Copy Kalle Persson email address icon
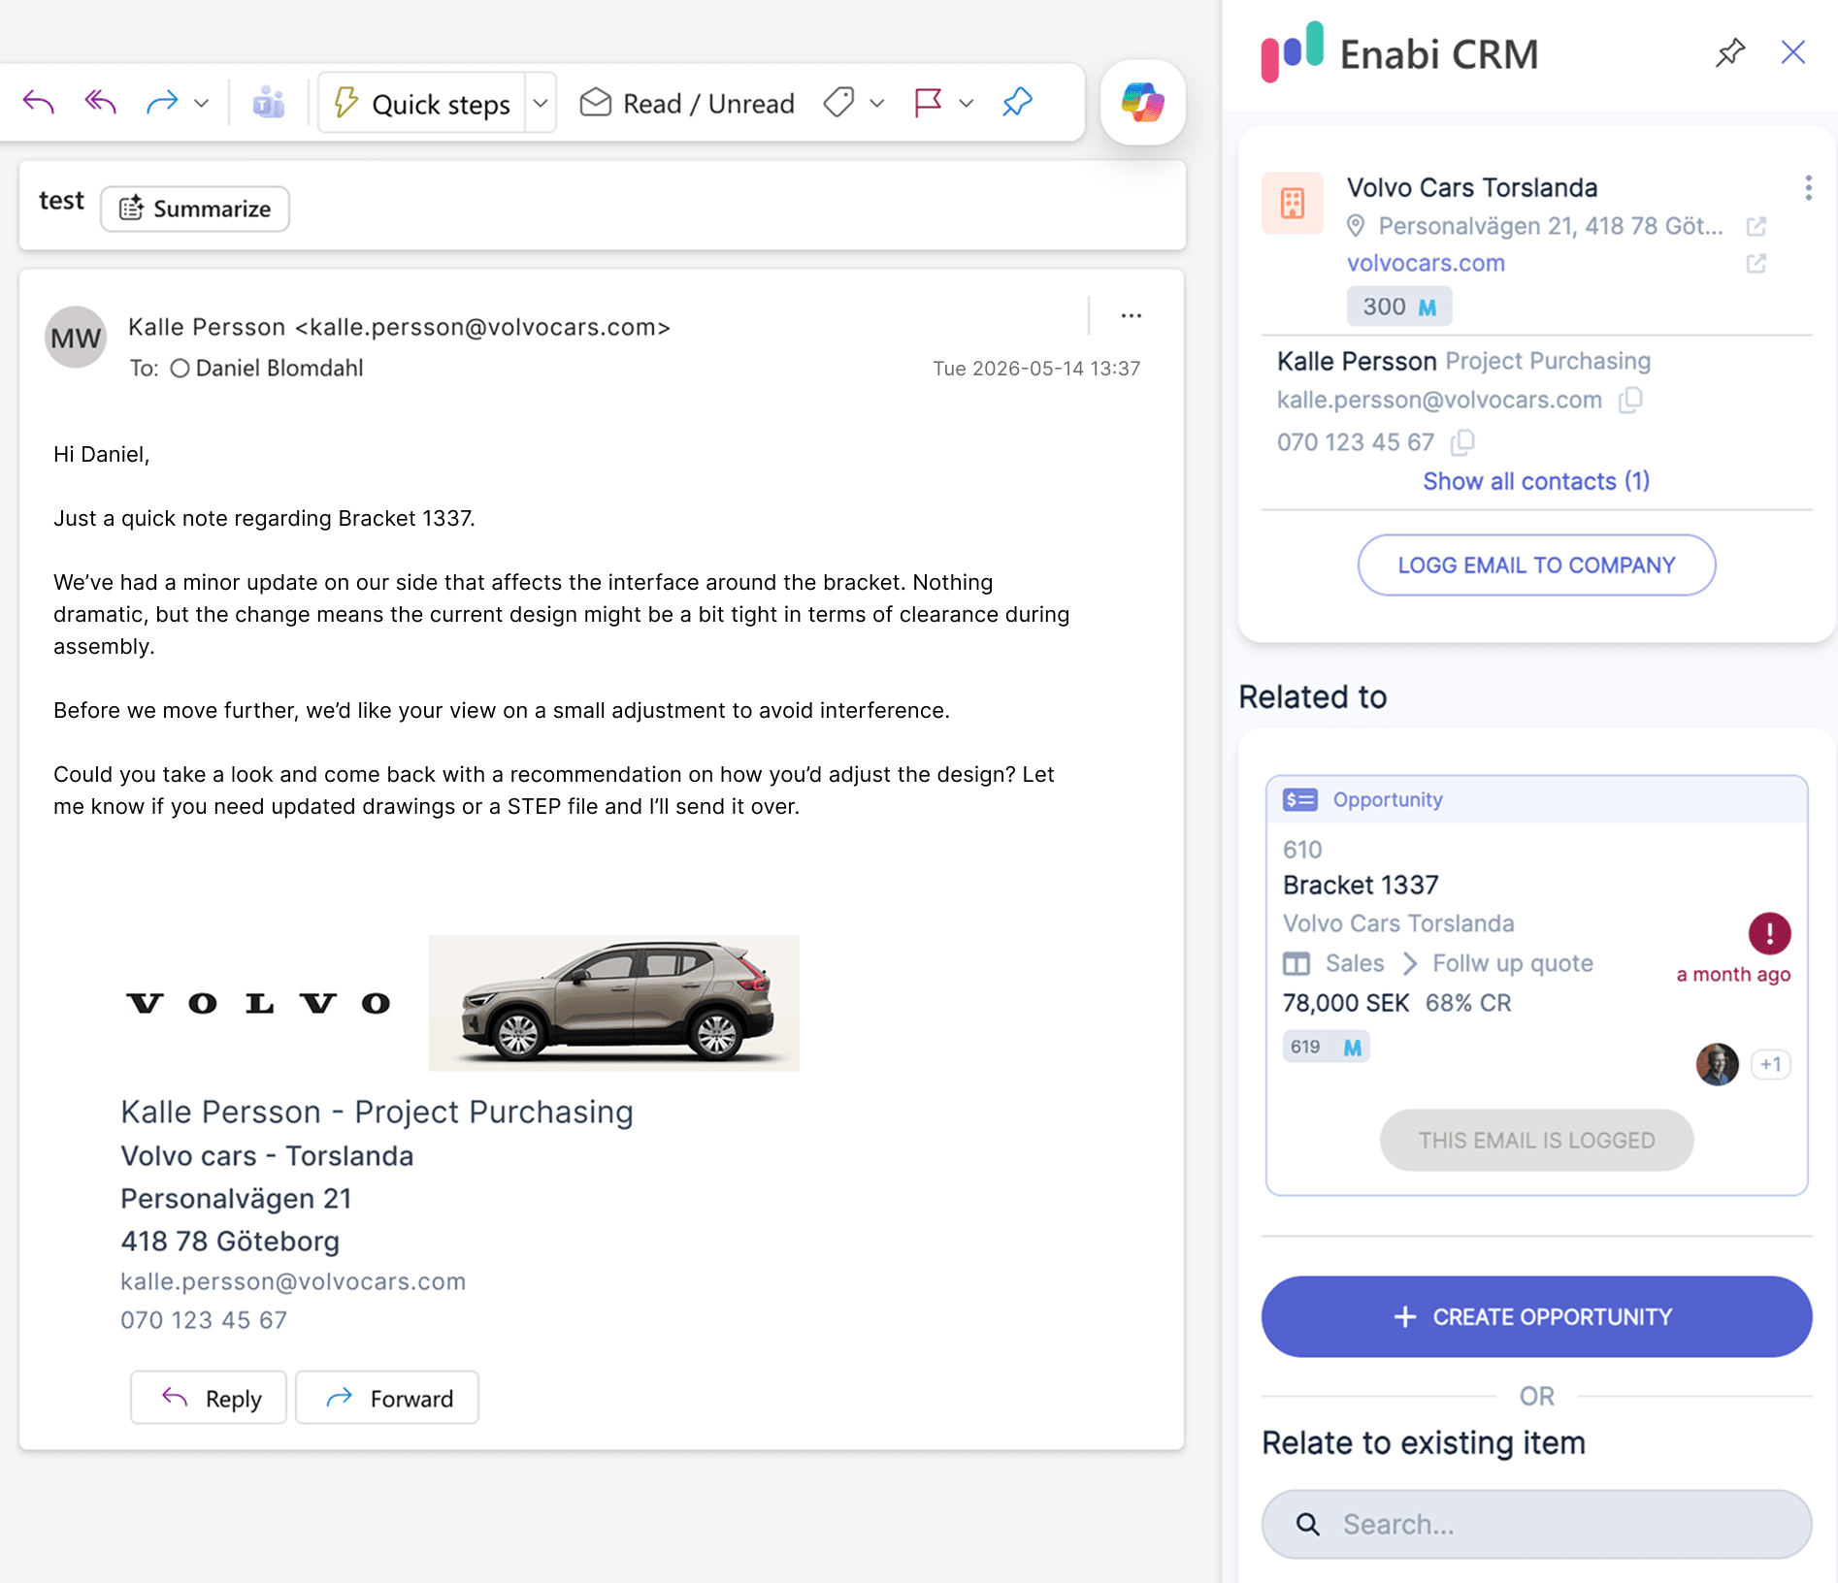1838x1583 pixels. [x=1630, y=400]
